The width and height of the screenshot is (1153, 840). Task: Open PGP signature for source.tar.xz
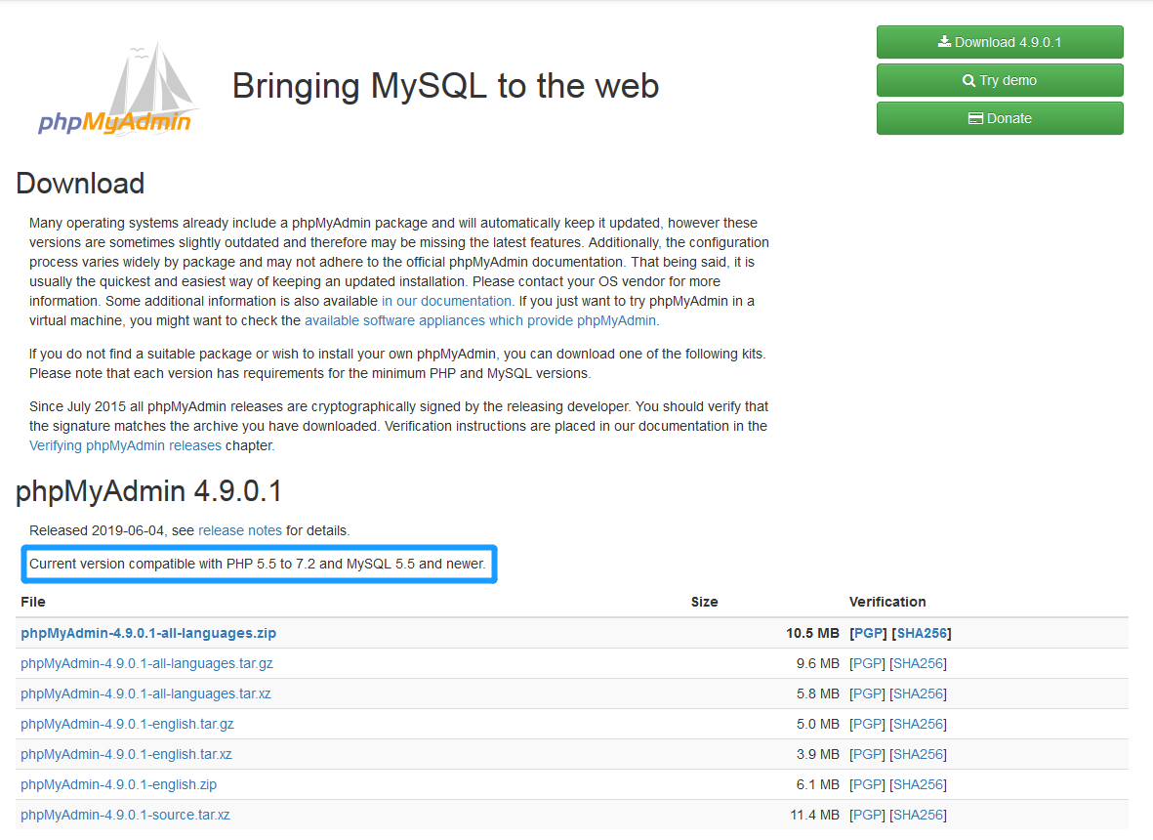(867, 815)
